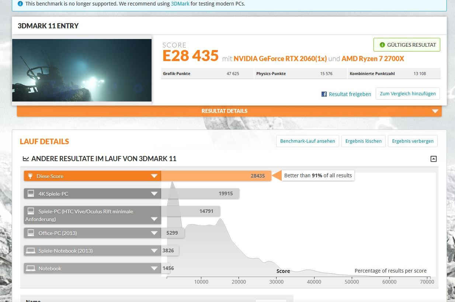455x302 pixels.
Task: Click the 14791 bar for HTC Vive Spiele-PC
Action: [191, 211]
